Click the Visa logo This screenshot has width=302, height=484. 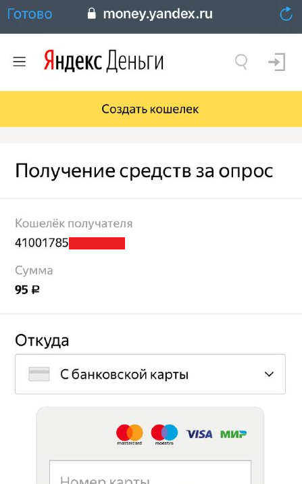click(x=199, y=434)
